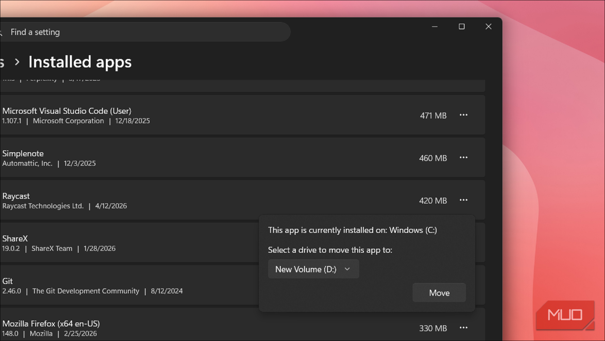605x341 pixels.
Task: Click the breadcrumb chevron before Installed apps
Action: [17, 62]
